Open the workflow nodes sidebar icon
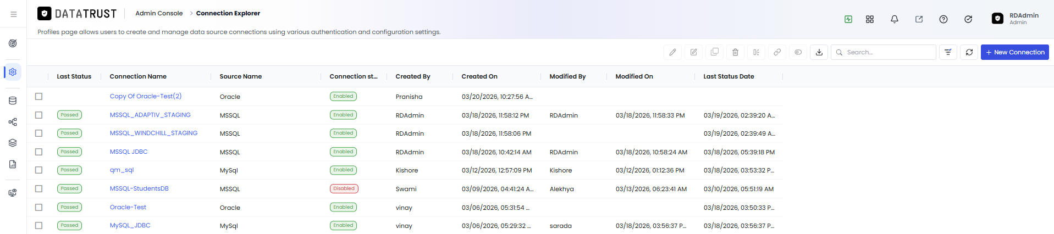The height and width of the screenshot is (234, 1054). (13, 122)
